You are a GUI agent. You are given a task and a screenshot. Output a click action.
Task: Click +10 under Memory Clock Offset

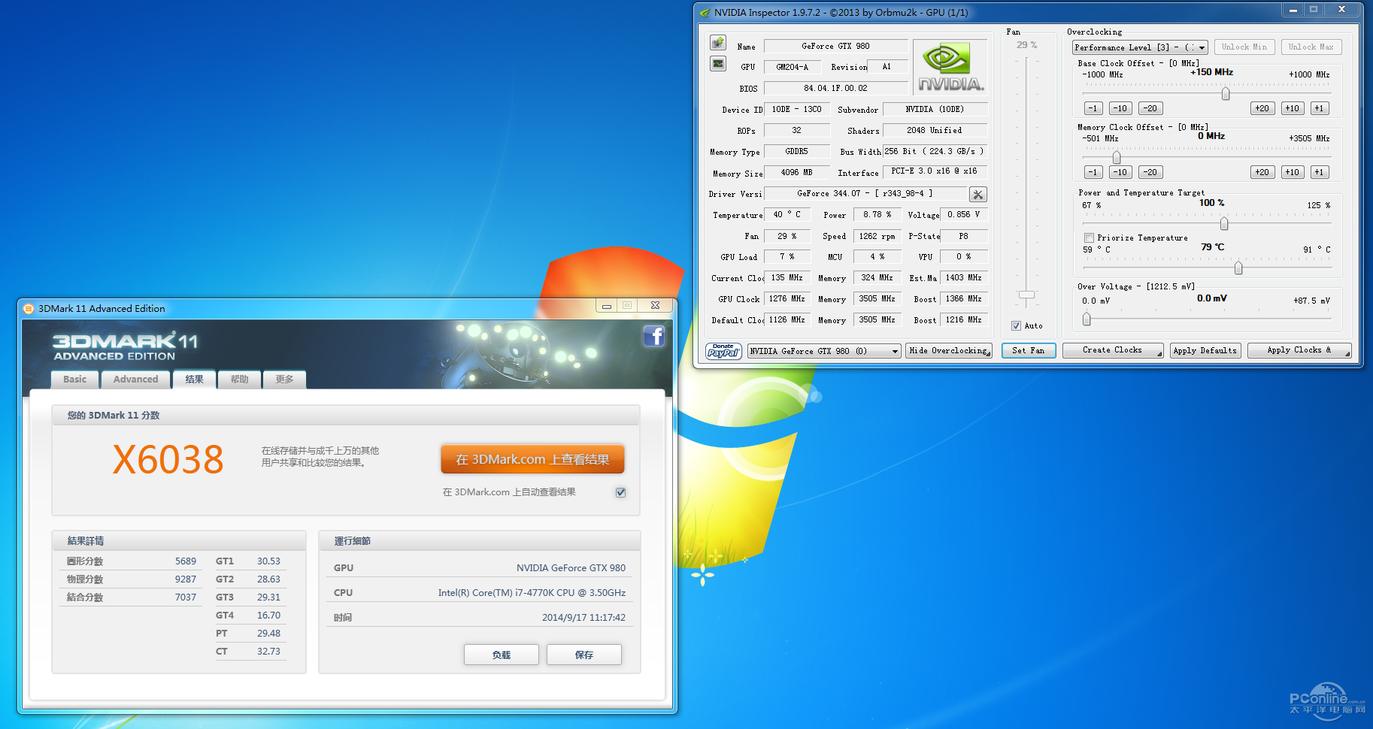[1293, 172]
